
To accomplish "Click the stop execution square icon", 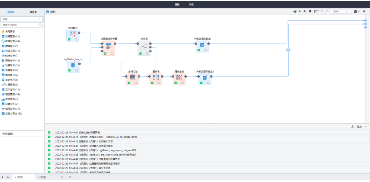I will [310, 12].
